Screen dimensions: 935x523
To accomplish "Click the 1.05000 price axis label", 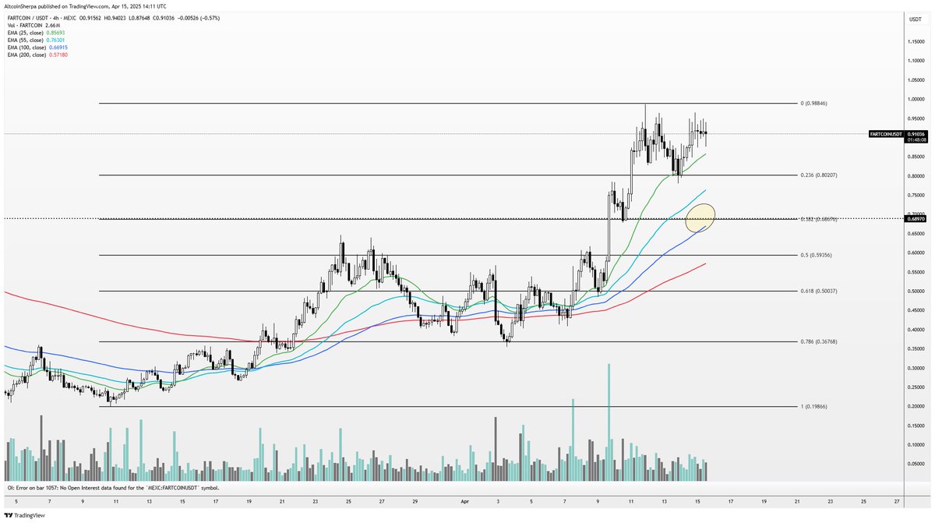I will pyautogui.click(x=916, y=80).
